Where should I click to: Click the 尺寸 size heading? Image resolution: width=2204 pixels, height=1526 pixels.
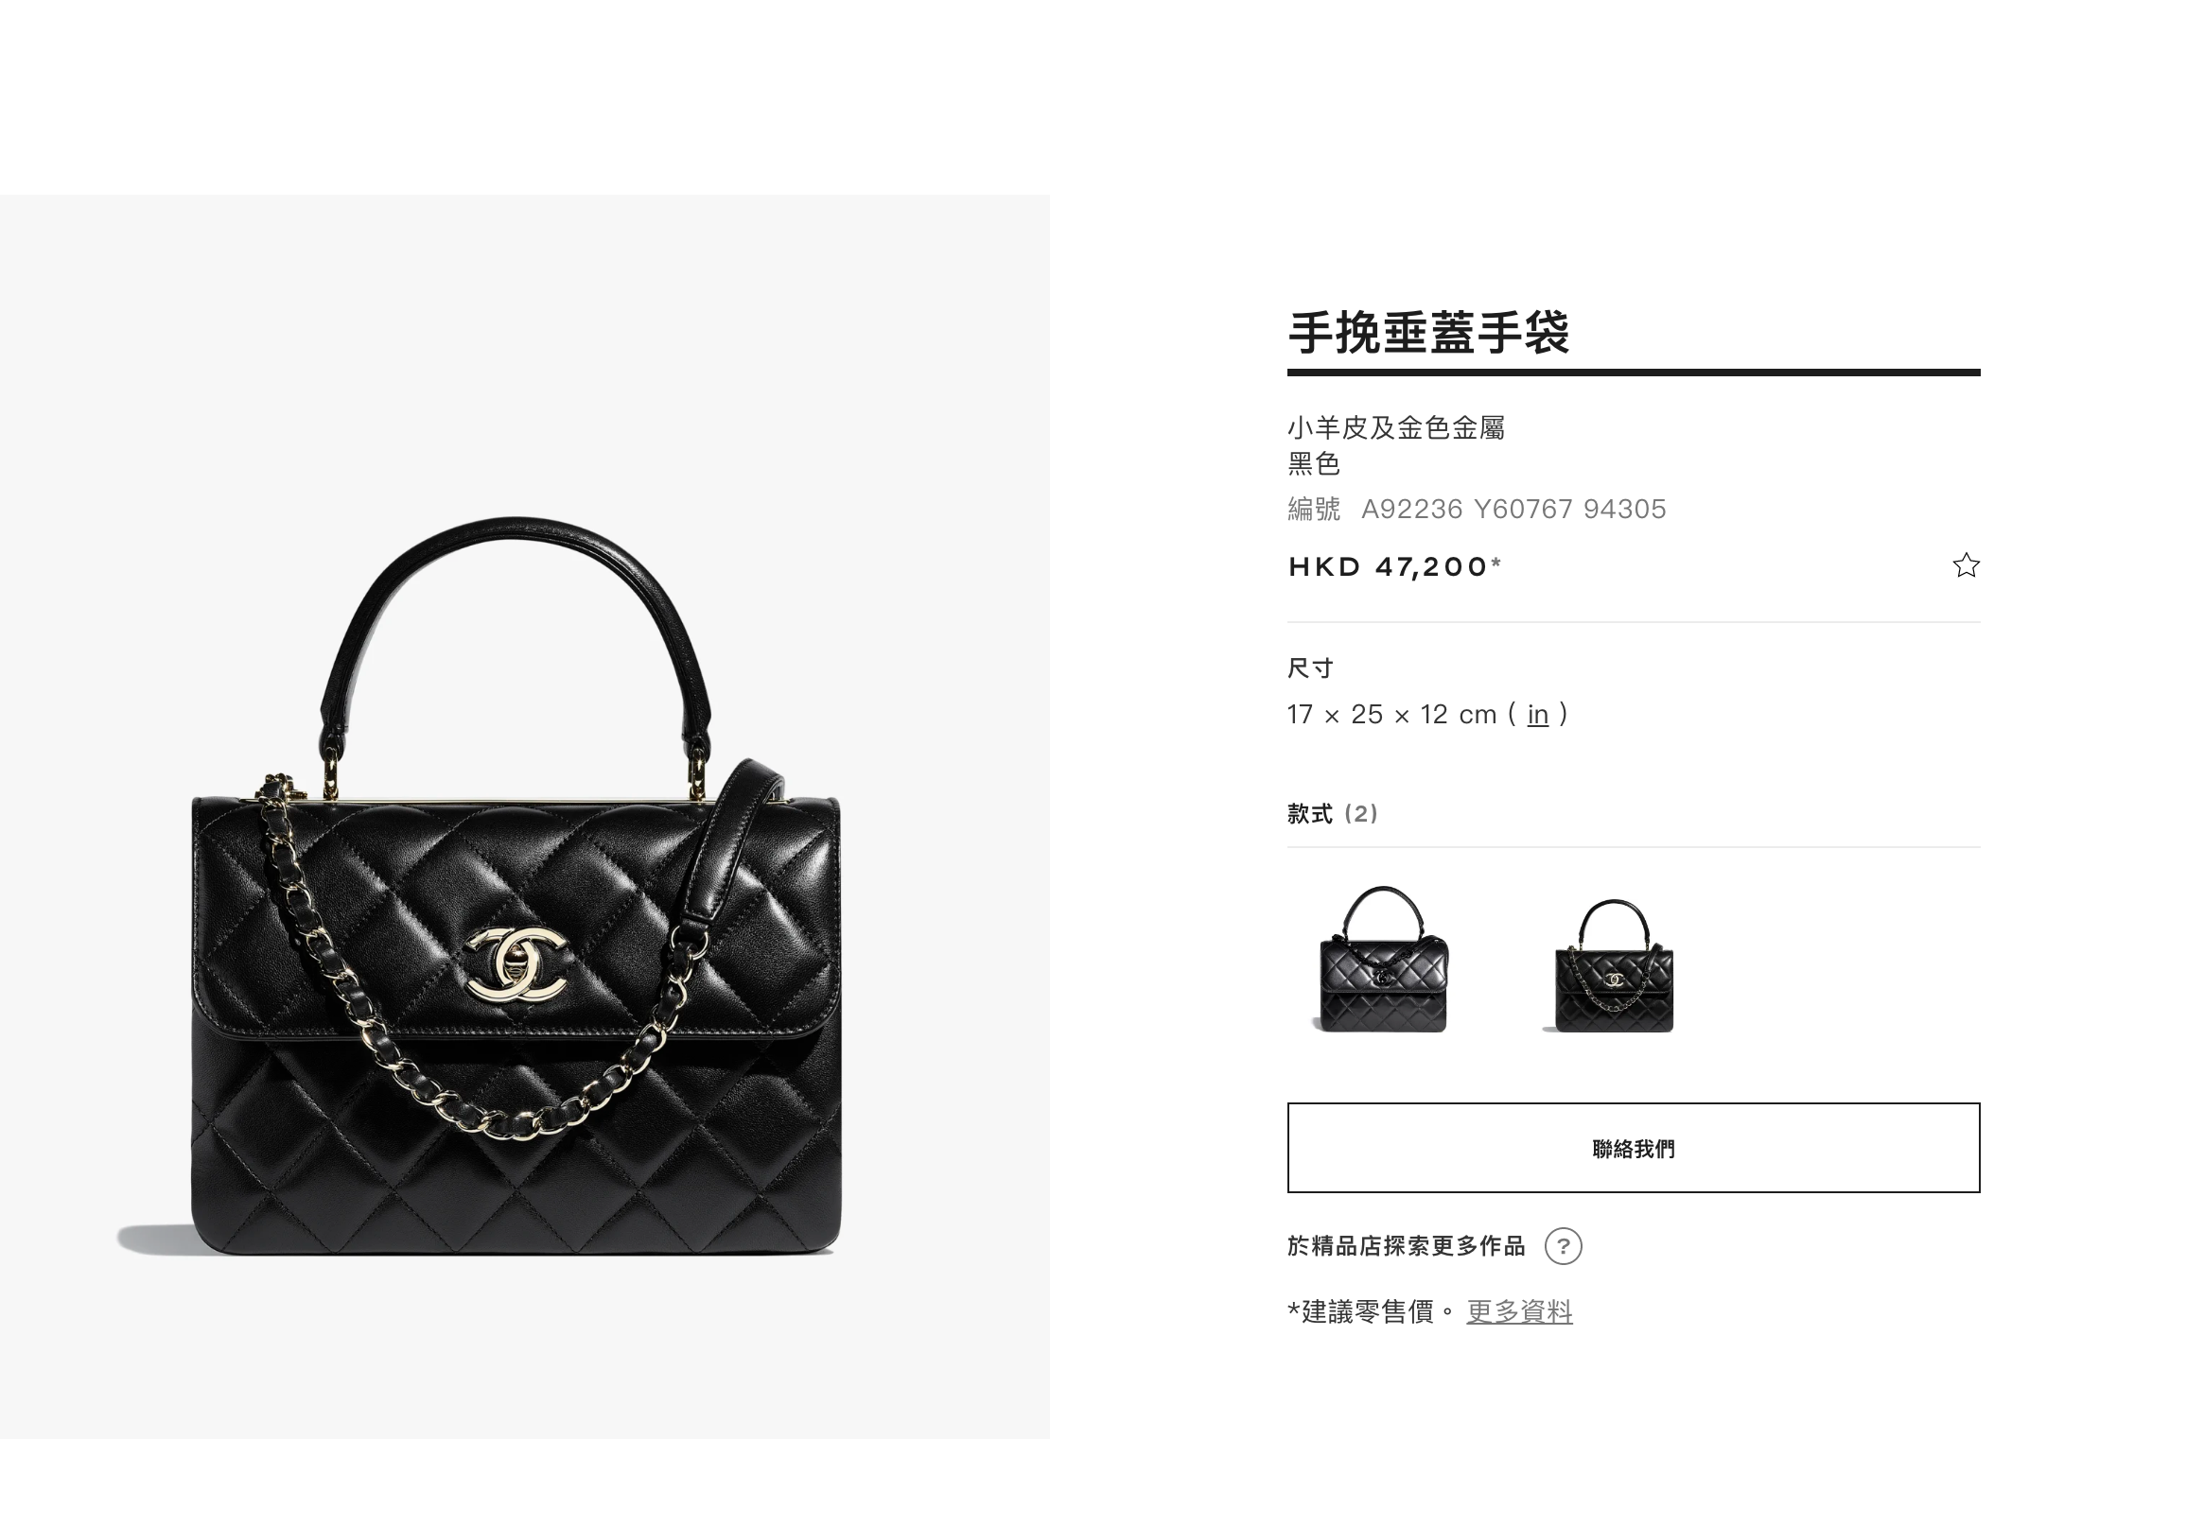(x=1309, y=668)
